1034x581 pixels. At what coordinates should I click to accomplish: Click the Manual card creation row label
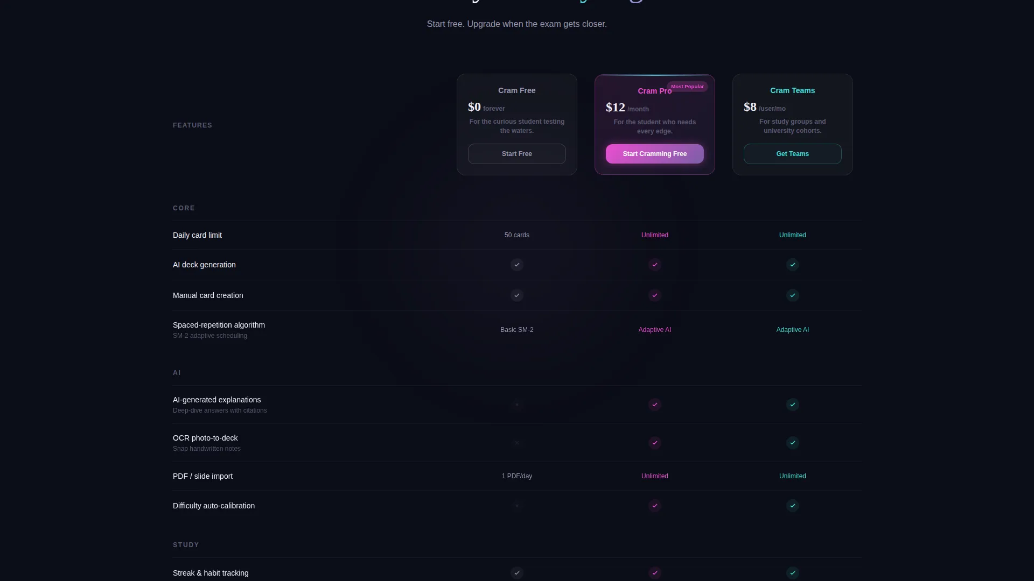point(208,295)
